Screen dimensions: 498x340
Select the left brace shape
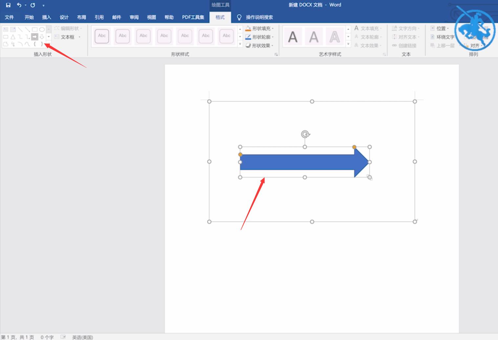click(35, 44)
